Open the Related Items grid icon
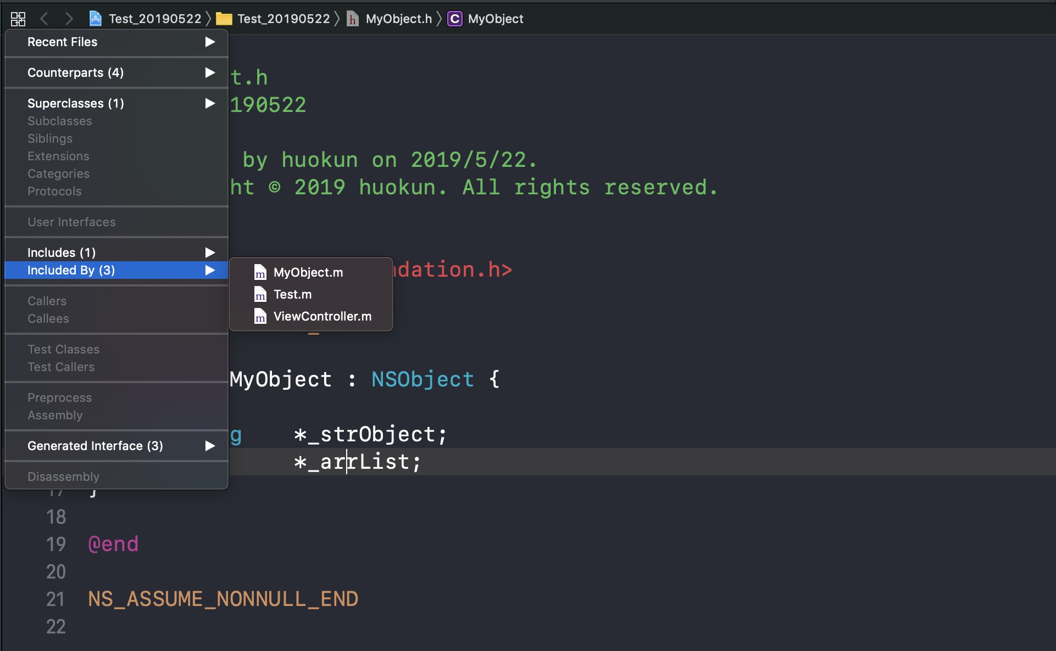 click(x=18, y=18)
